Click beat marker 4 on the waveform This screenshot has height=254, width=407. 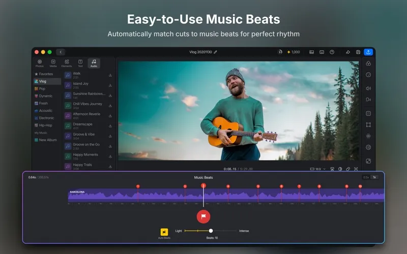[228, 186]
